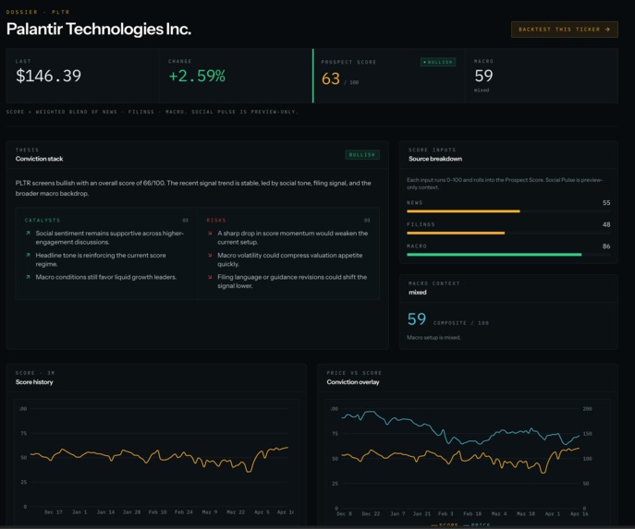635x529 pixels.
Task: Click the 03 count beside RISKS
Action: coord(367,220)
